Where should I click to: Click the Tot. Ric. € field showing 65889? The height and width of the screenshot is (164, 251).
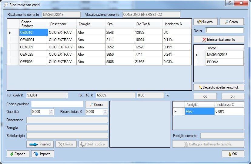coord(115,95)
